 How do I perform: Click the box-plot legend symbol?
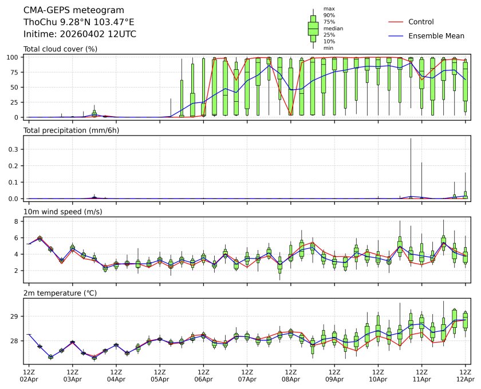313,29
